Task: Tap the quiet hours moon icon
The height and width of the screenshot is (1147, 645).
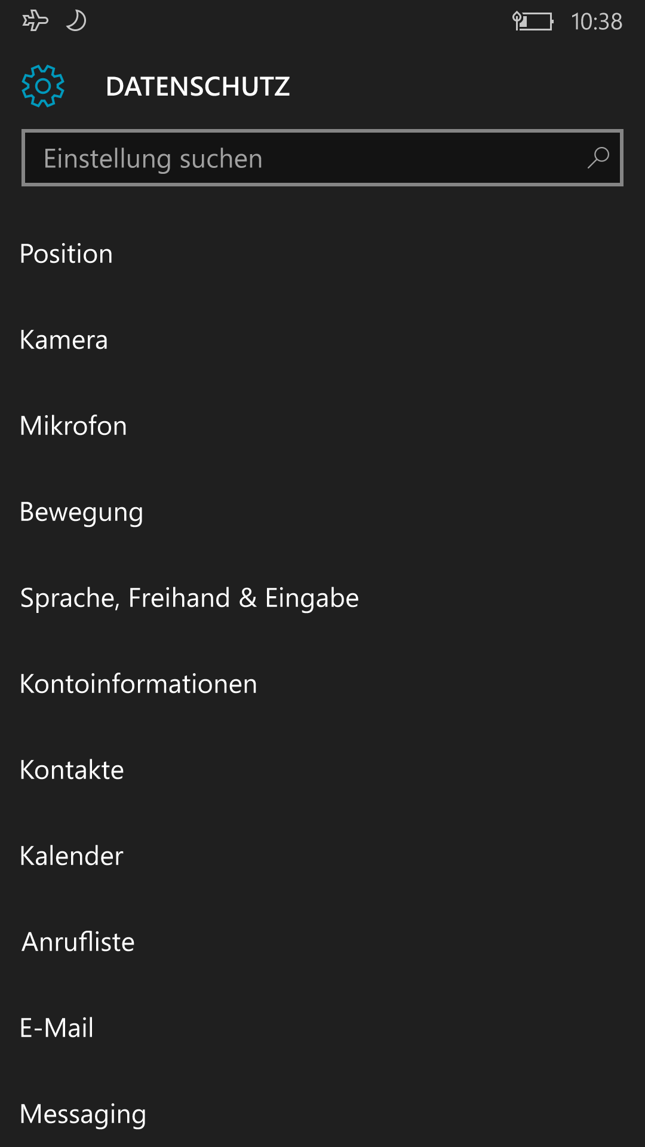Action: coord(76,21)
